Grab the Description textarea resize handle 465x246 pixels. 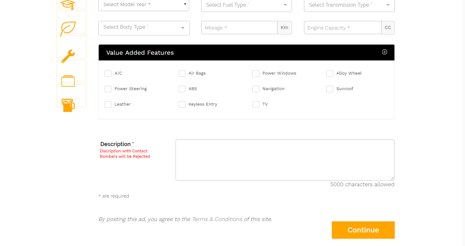tap(392, 178)
